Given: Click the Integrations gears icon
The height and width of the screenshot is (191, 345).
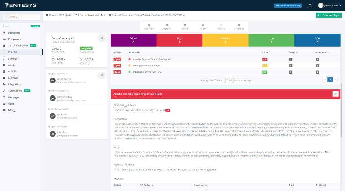Looking at the screenshot, I should coord(4,84).
